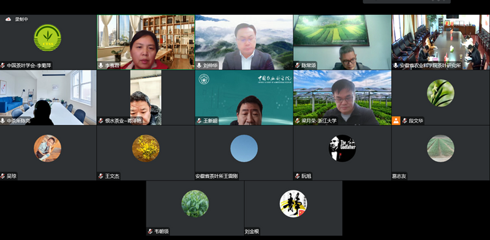Click the name label 刘仲华

[210, 66]
